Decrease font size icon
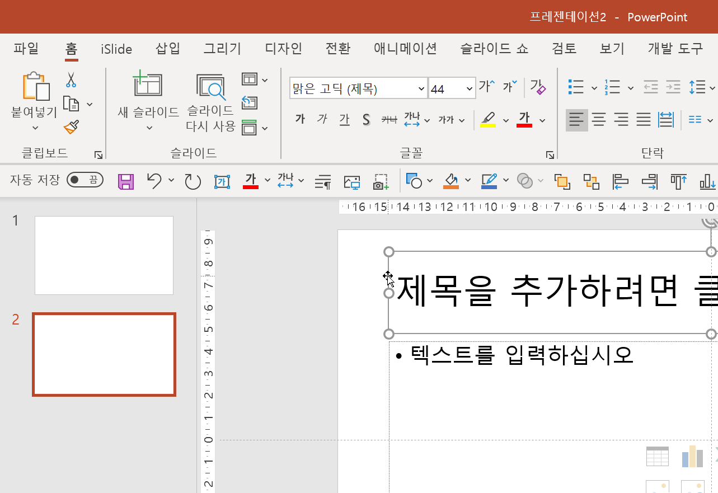The image size is (718, 493). click(509, 87)
